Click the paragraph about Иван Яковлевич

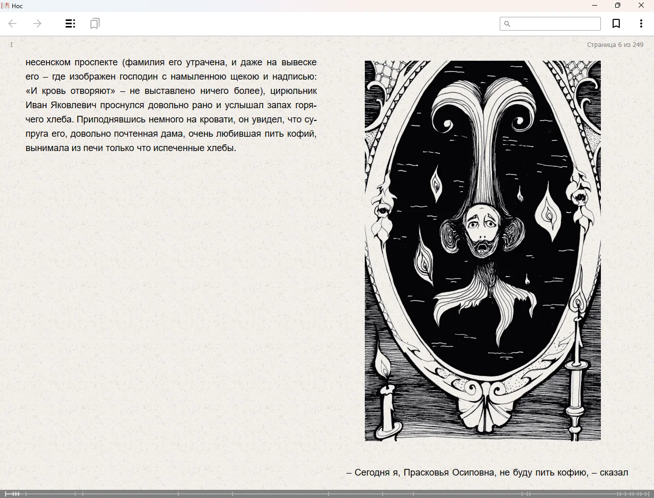click(x=171, y=105)
